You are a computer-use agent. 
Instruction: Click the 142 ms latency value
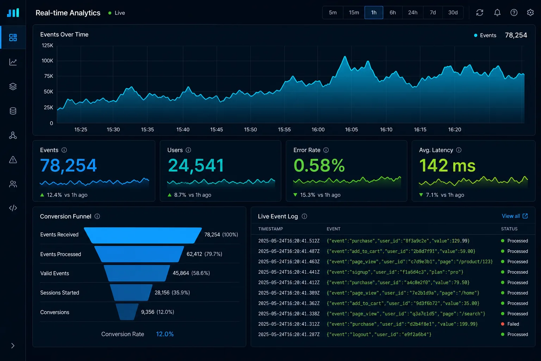[447, 166]
